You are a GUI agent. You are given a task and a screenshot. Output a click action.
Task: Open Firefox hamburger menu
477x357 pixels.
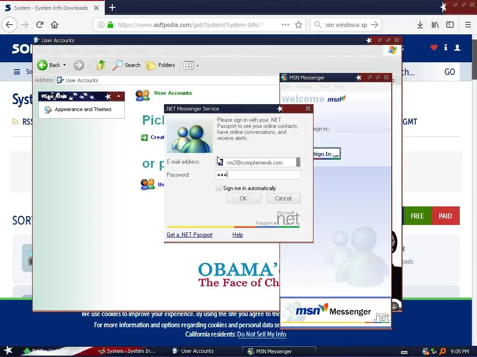coord(468,25)
